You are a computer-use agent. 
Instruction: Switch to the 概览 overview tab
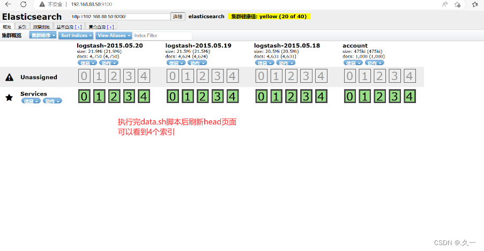7,27
